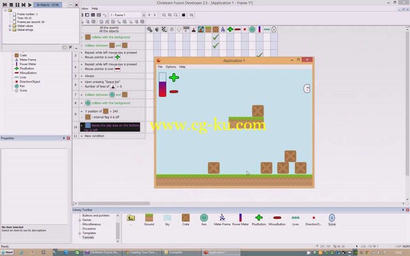Select Sky object in Library Toolbar

[168, 220]
